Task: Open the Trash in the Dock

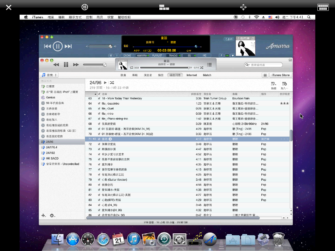Action: point(279,239)
